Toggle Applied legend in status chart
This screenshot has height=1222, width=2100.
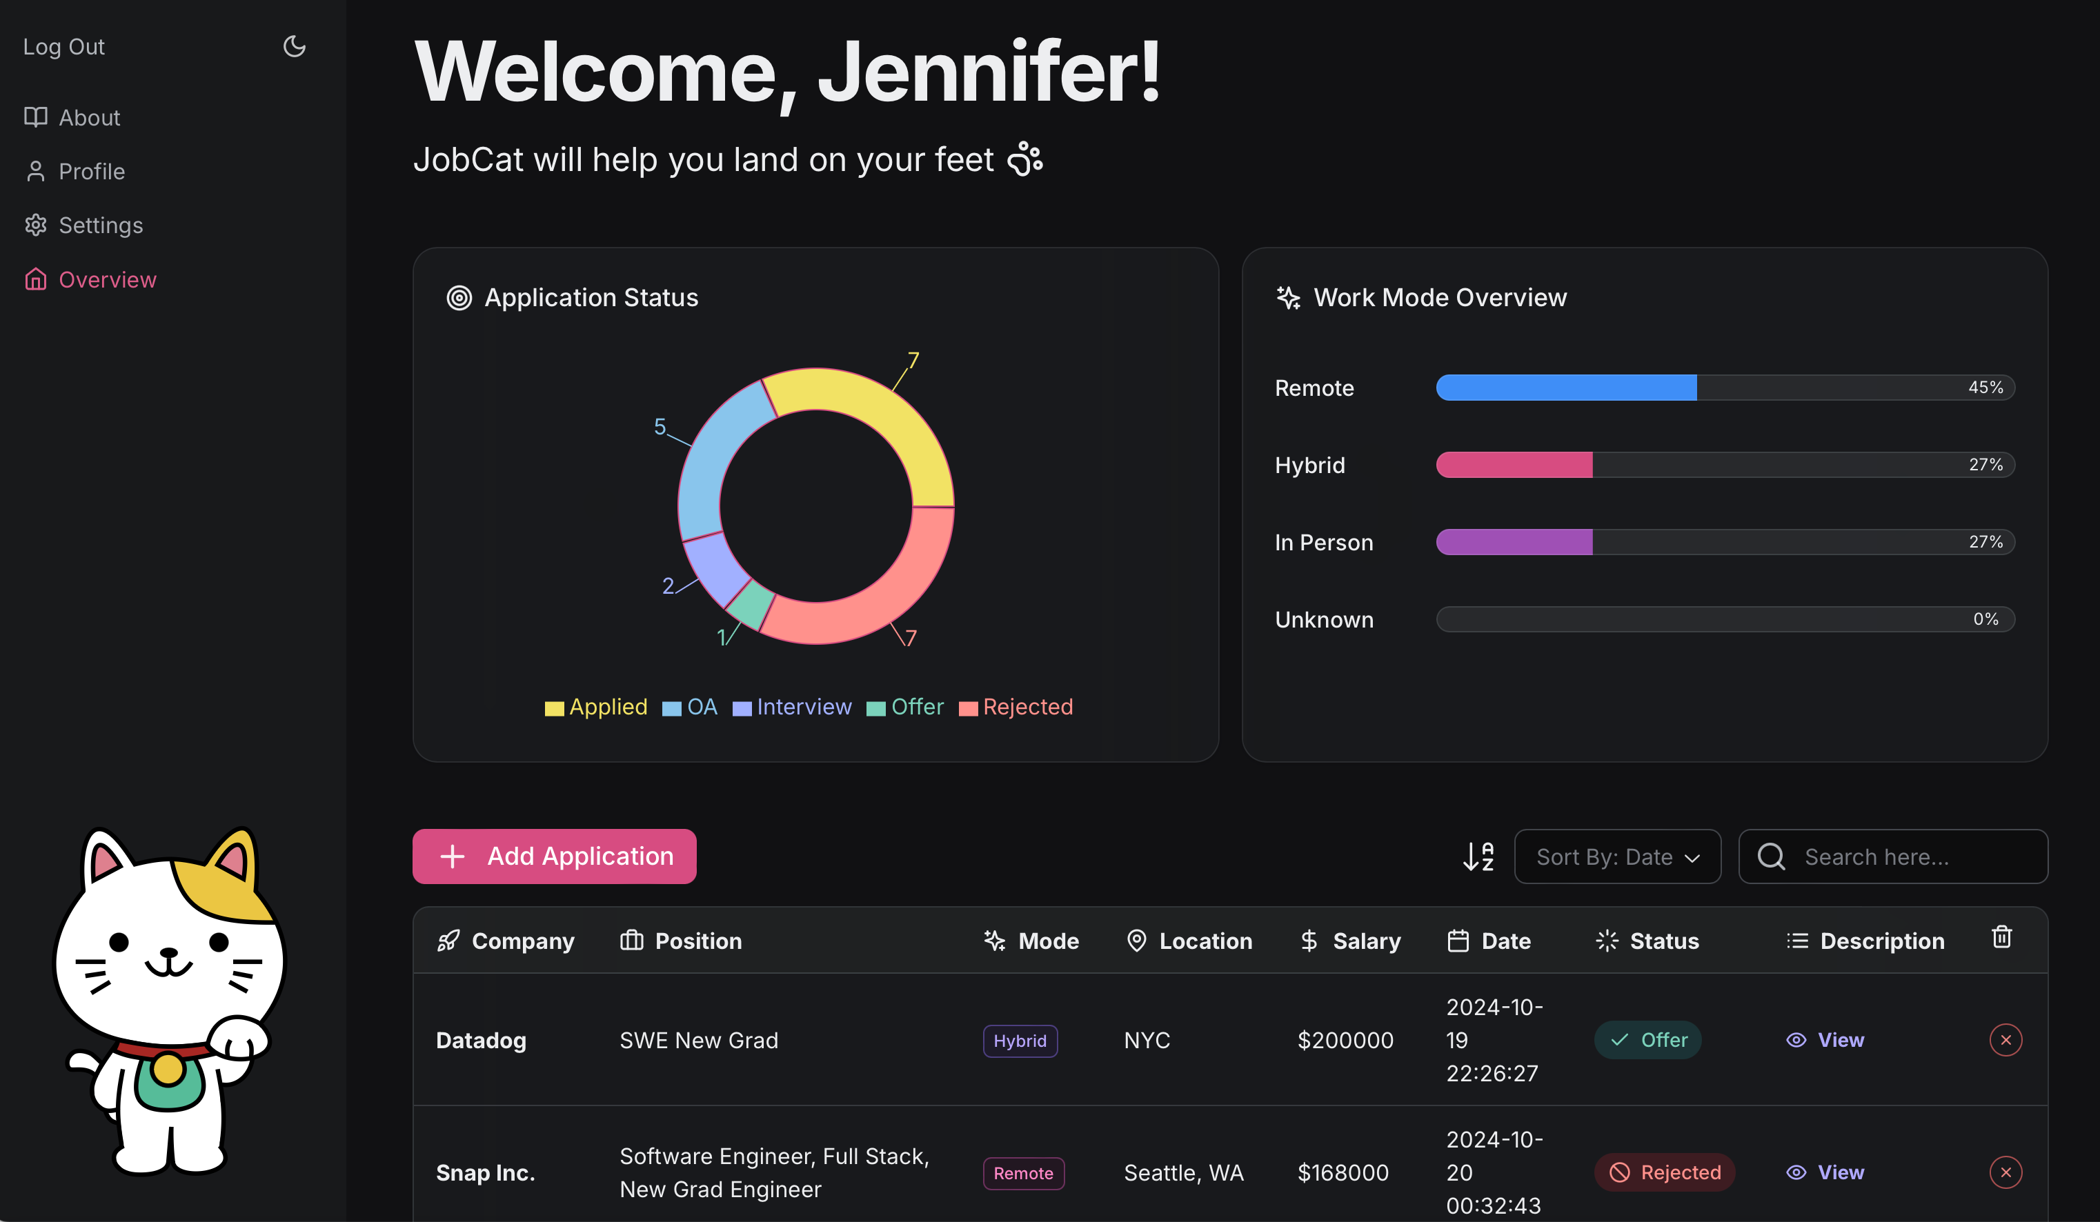pos(597,708)
